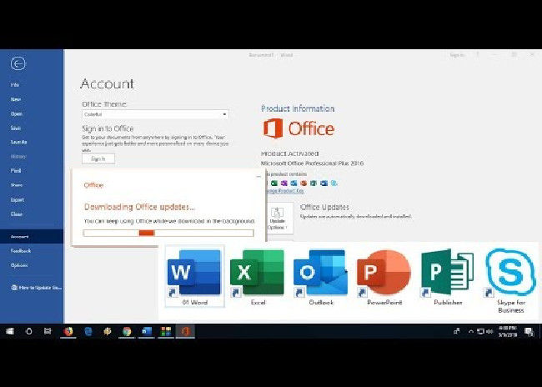Image resolution: width=542 pixels, height=387 pixels.
Task: Launch Outlook from its shortcut icon
Action: pos(319,272)
